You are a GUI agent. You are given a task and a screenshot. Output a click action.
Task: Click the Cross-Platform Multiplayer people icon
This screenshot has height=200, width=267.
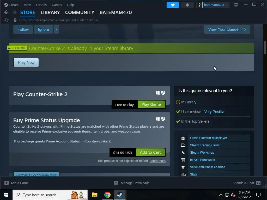click(x=183, y=138)
